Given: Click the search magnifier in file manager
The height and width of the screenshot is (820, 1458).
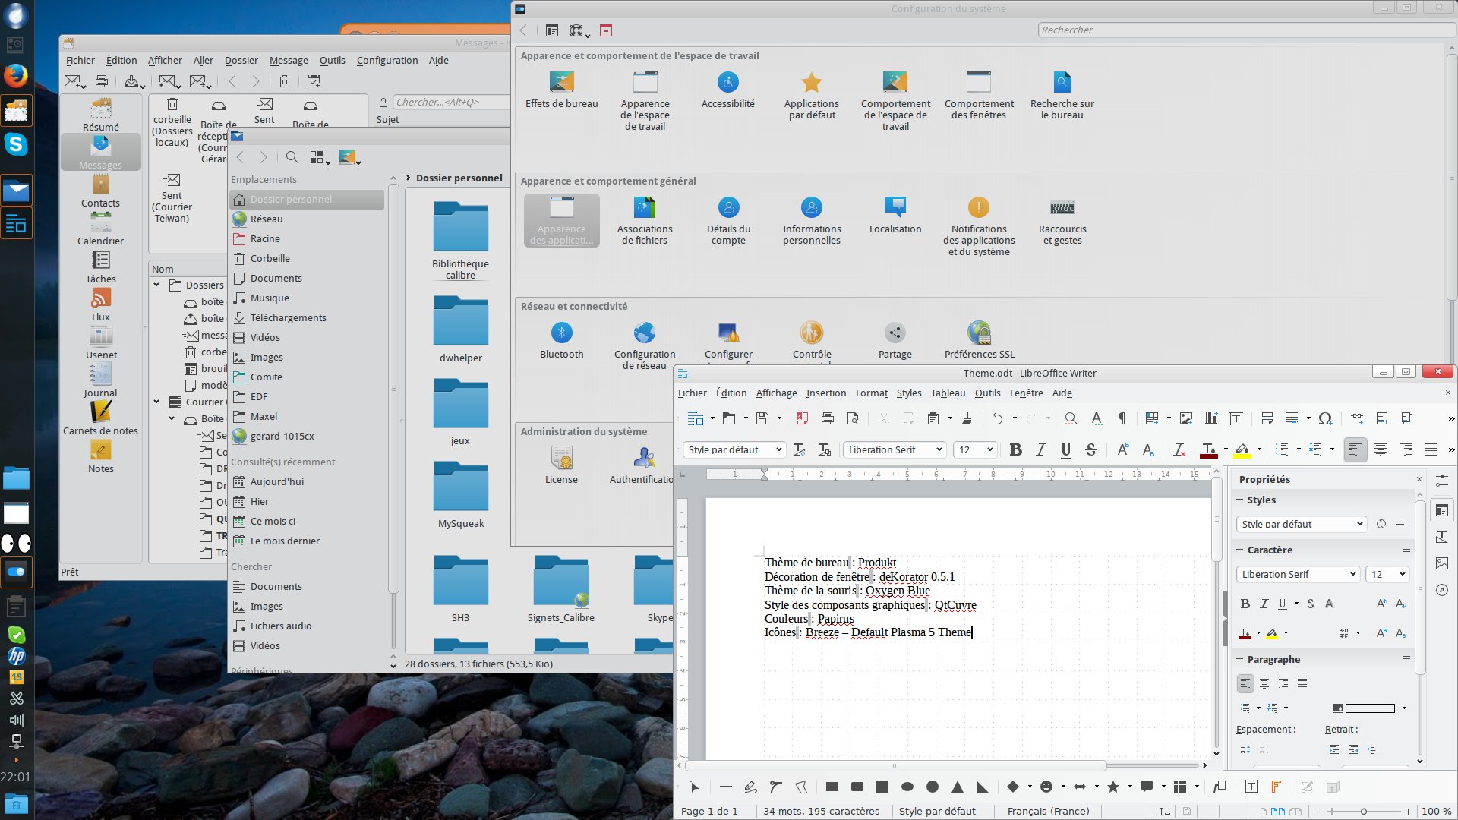Looking at the screenshot, I should [x=292, y=157].
